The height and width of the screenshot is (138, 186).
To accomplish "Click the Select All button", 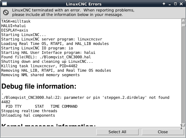I will [x=117, y=132].
